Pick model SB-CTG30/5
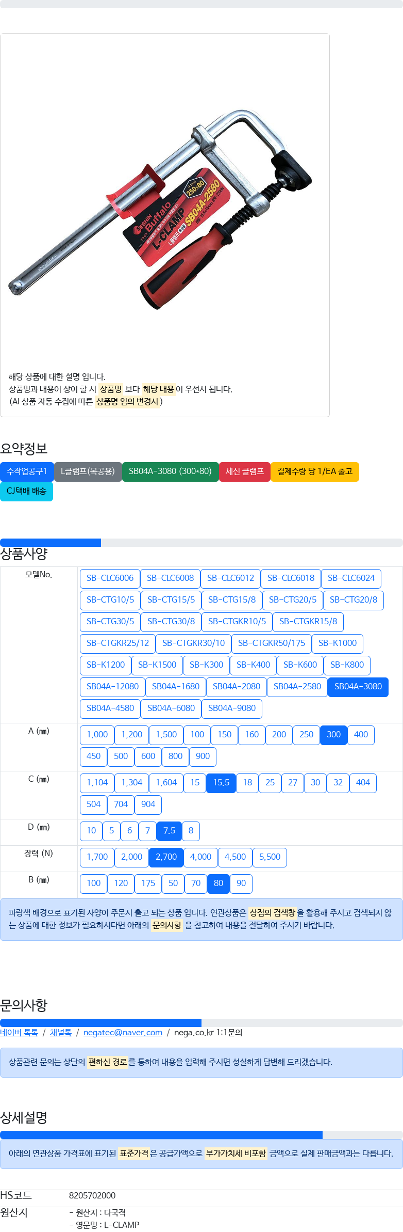The image size is (403, 1232). pyautogui.click(x=110, y=622)
